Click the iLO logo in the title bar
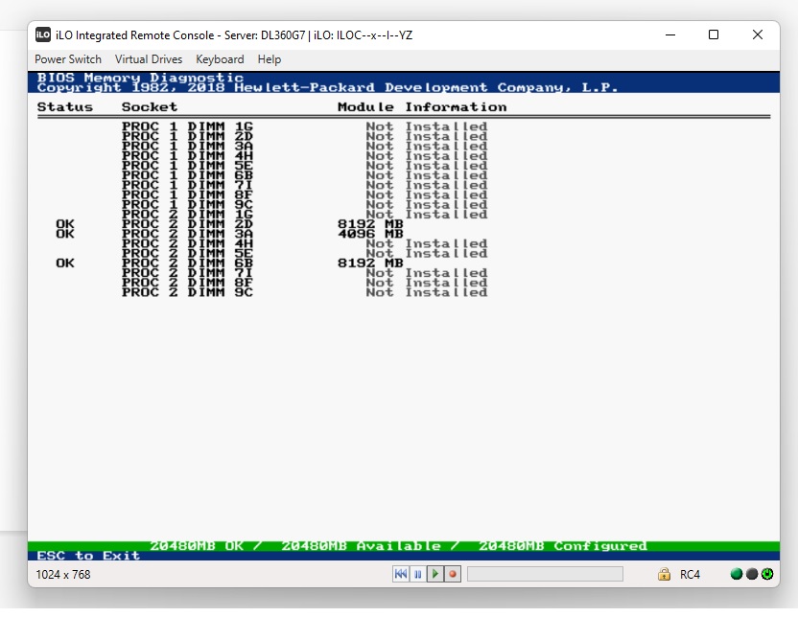 click(43, 34)
